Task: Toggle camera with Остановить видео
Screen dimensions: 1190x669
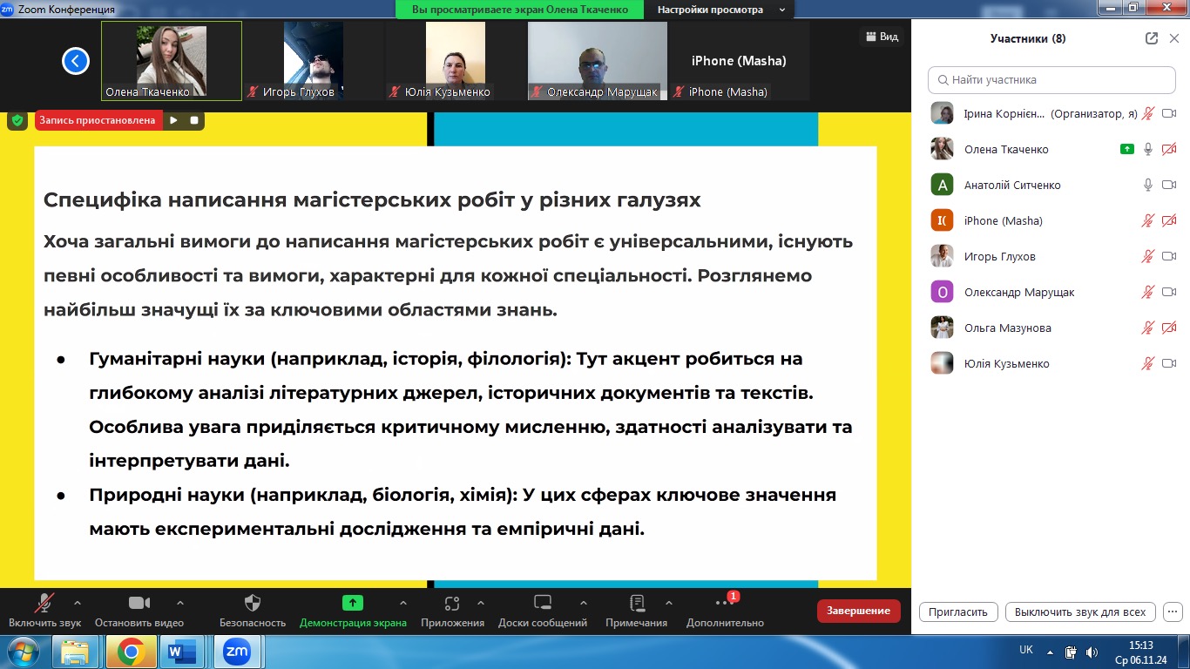Action: pyautogui.click(x=139, y=603)
